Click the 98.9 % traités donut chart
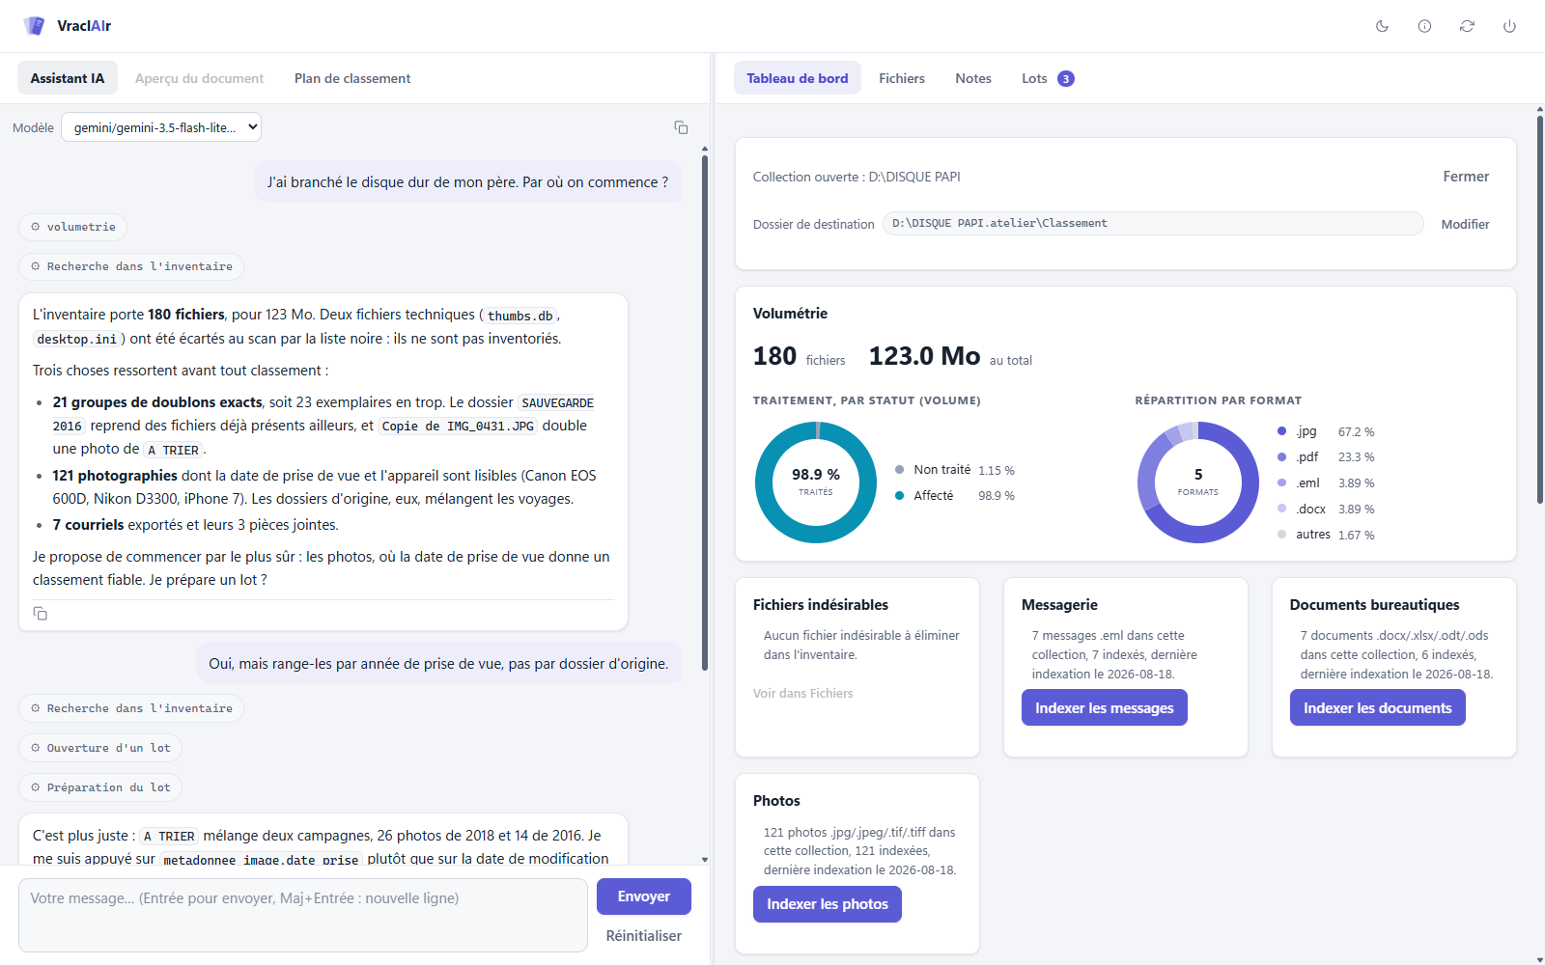This screenshot has width=1545, height=965. tap(816, 482)
